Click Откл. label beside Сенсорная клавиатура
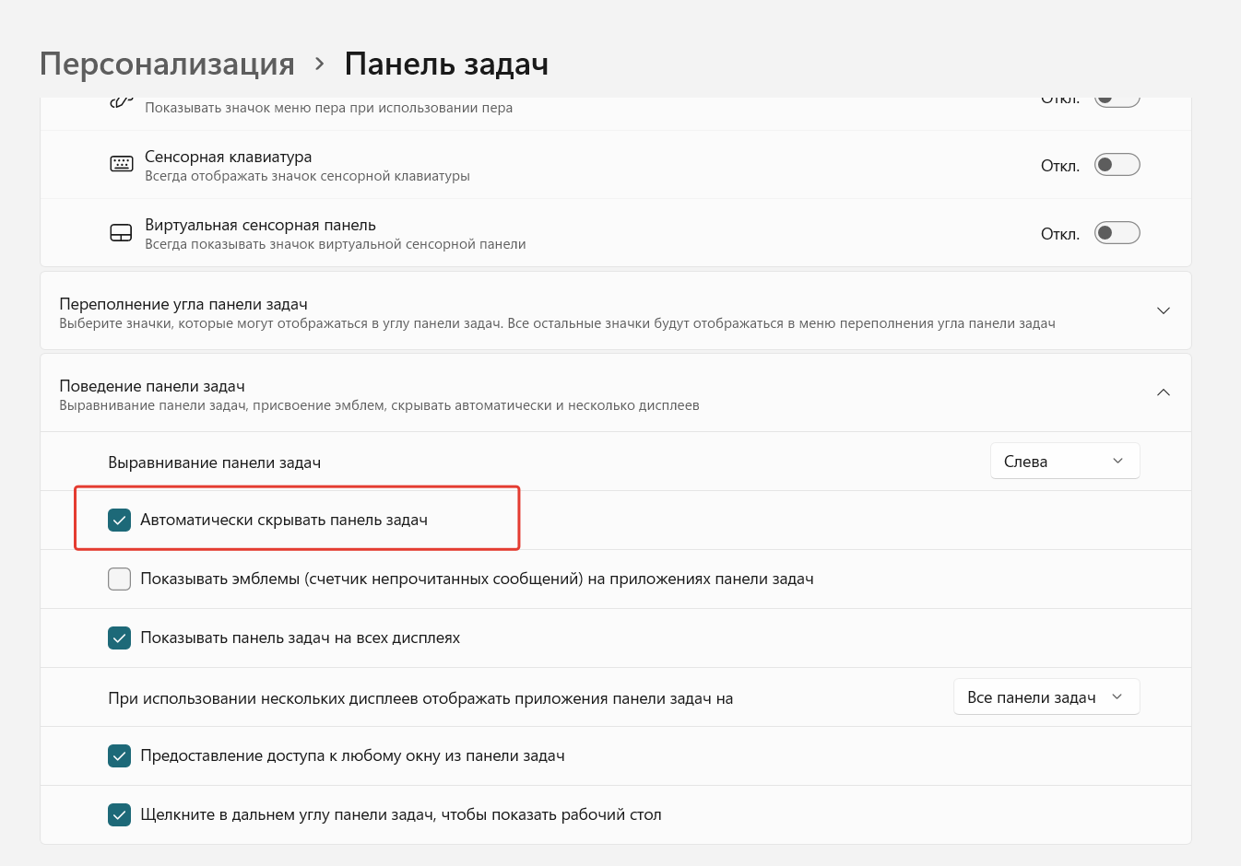Viewport: 1241px width, 866px height. 1060,166
